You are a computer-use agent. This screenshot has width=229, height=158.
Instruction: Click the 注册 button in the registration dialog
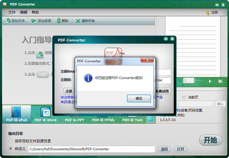coord(69,91)
